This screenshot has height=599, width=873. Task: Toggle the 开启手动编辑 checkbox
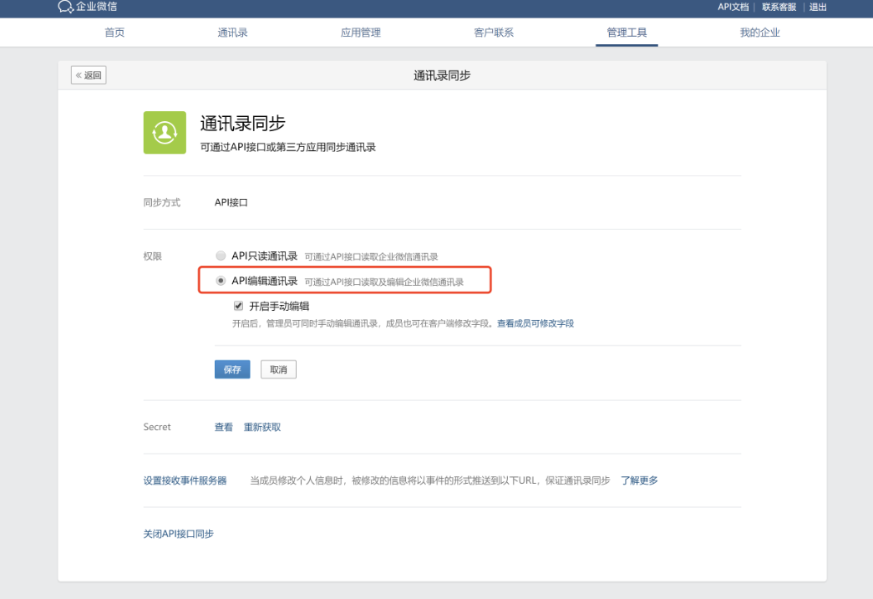238,306
